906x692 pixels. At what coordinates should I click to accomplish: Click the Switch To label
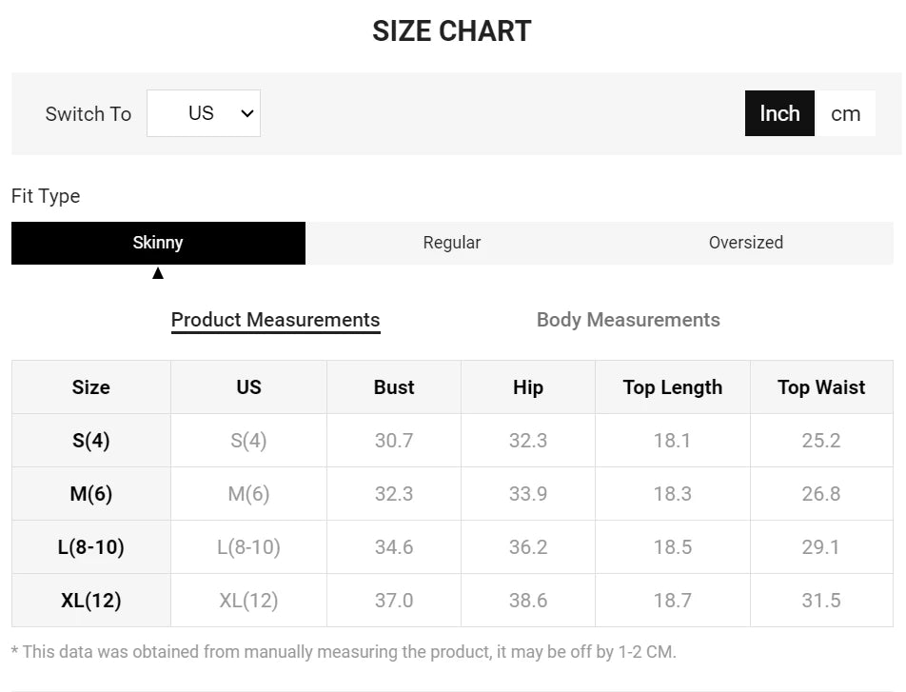click(x=89, y=114)
